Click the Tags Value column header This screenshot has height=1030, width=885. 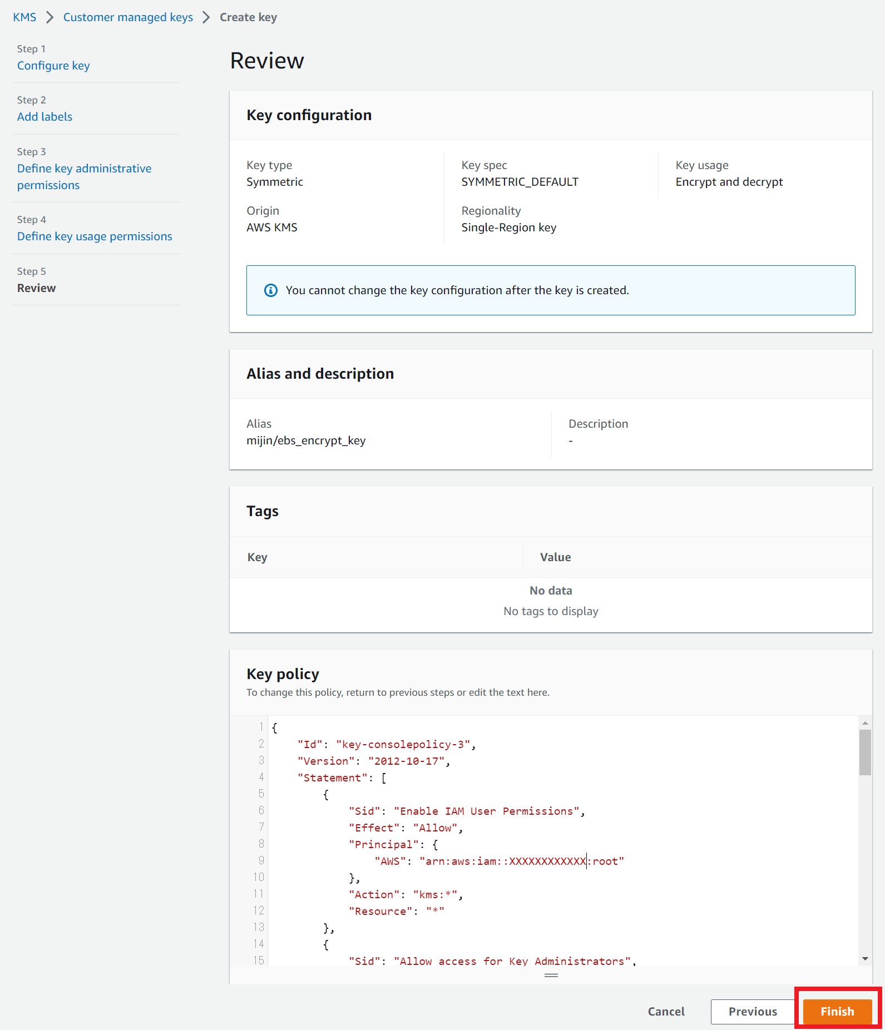click(x=556, y=557)
